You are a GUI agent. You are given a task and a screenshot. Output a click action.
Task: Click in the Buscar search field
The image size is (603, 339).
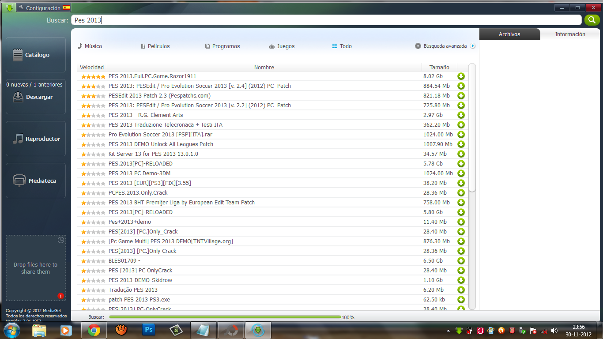(326, 20)
